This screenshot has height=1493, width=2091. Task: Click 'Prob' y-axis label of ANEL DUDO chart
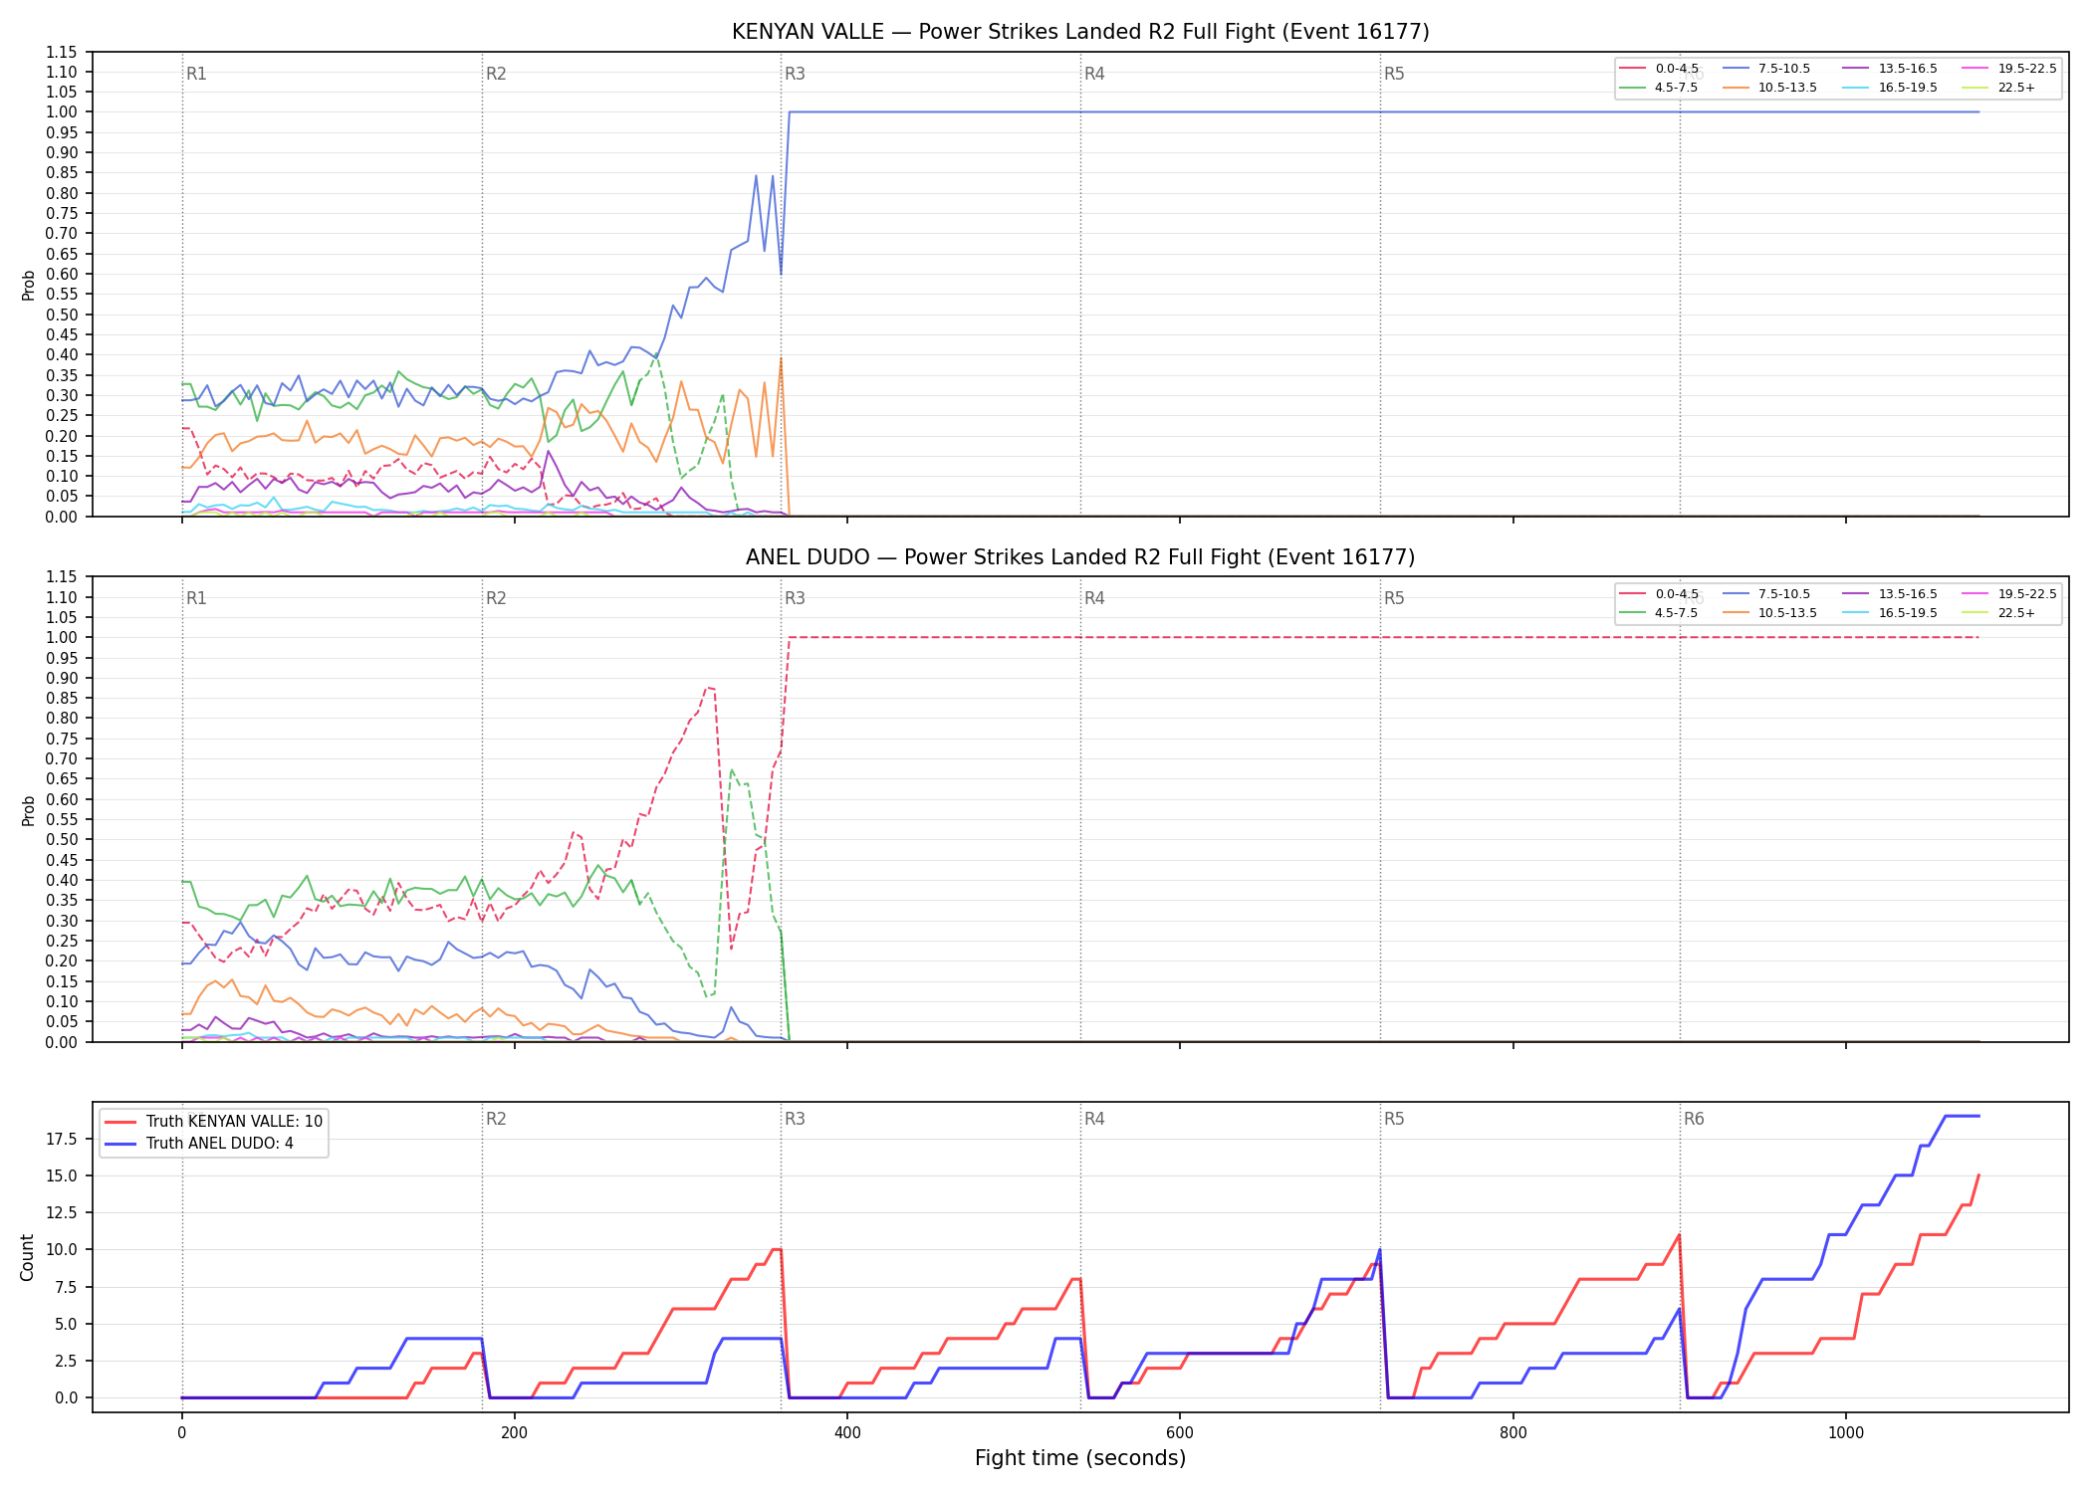[28, 810]
